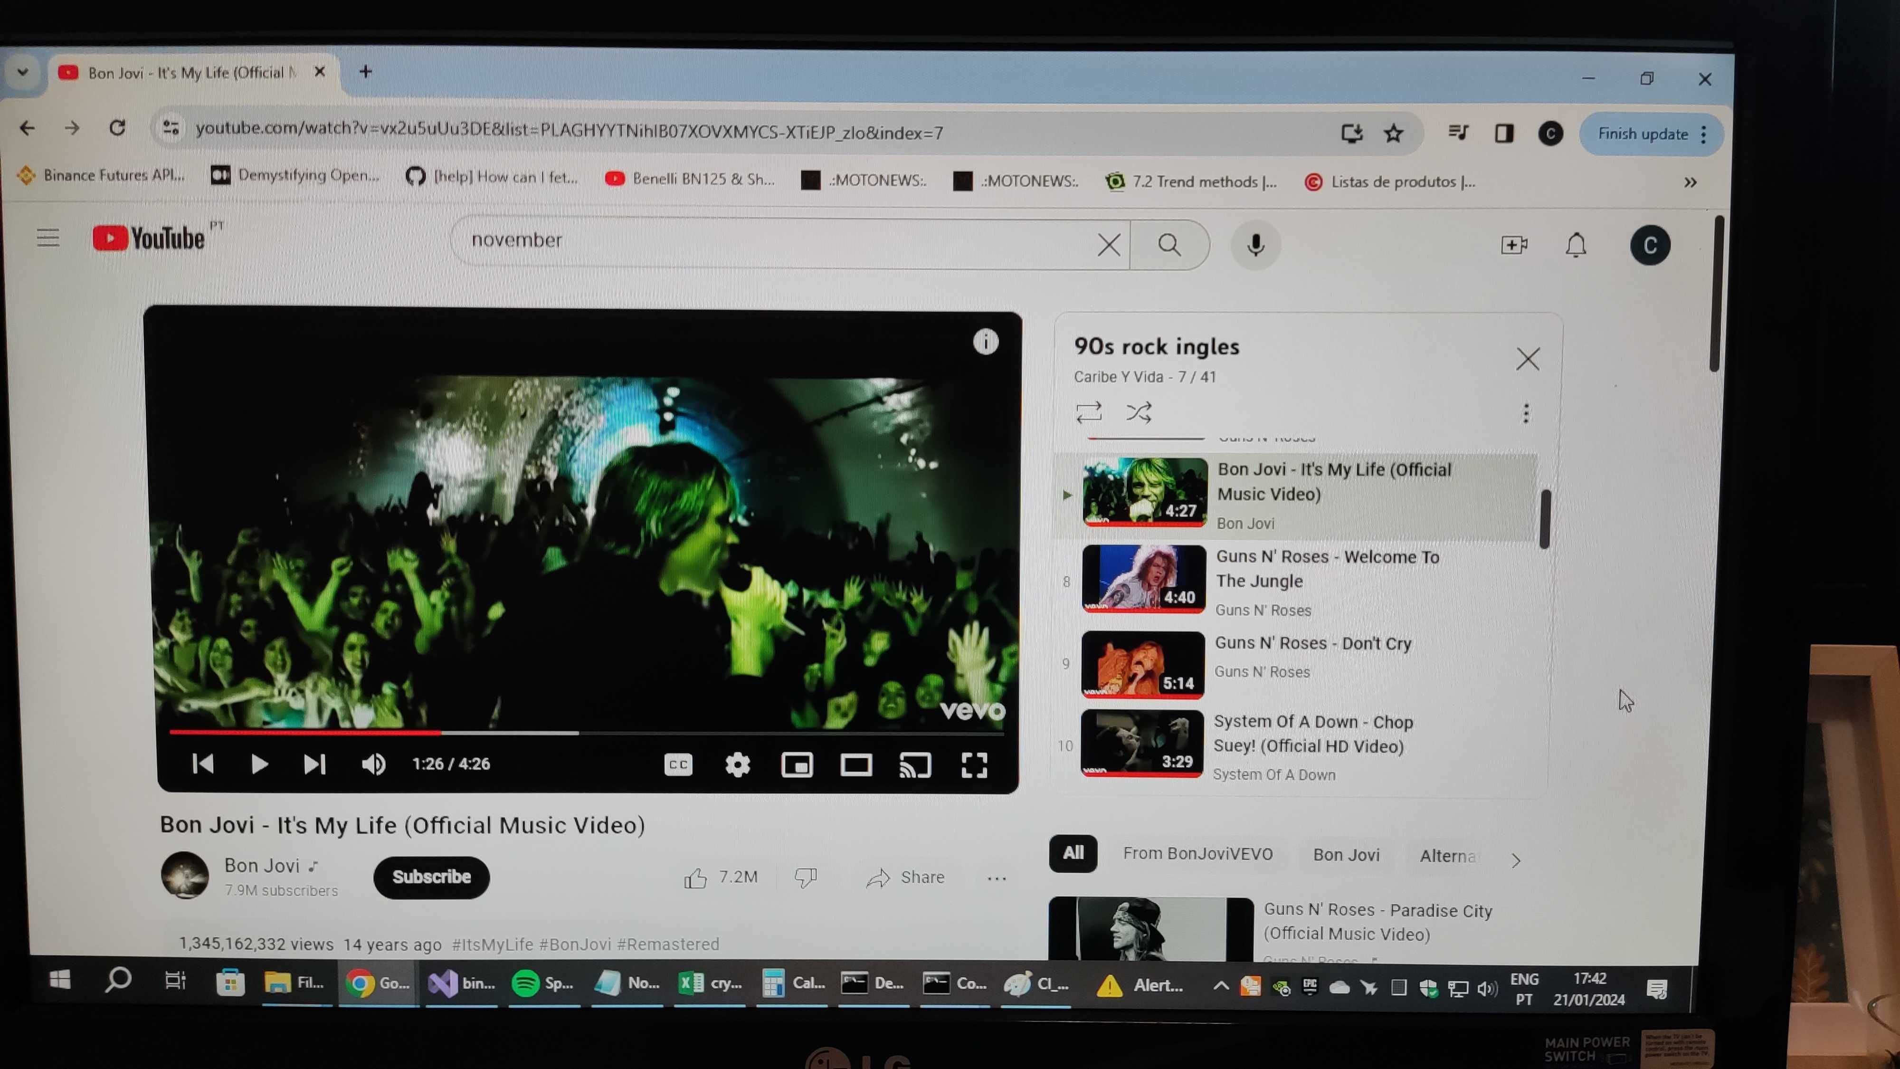Dislike the video
The width and height of the screenshot is (1900, 1069).
[806, 877]
